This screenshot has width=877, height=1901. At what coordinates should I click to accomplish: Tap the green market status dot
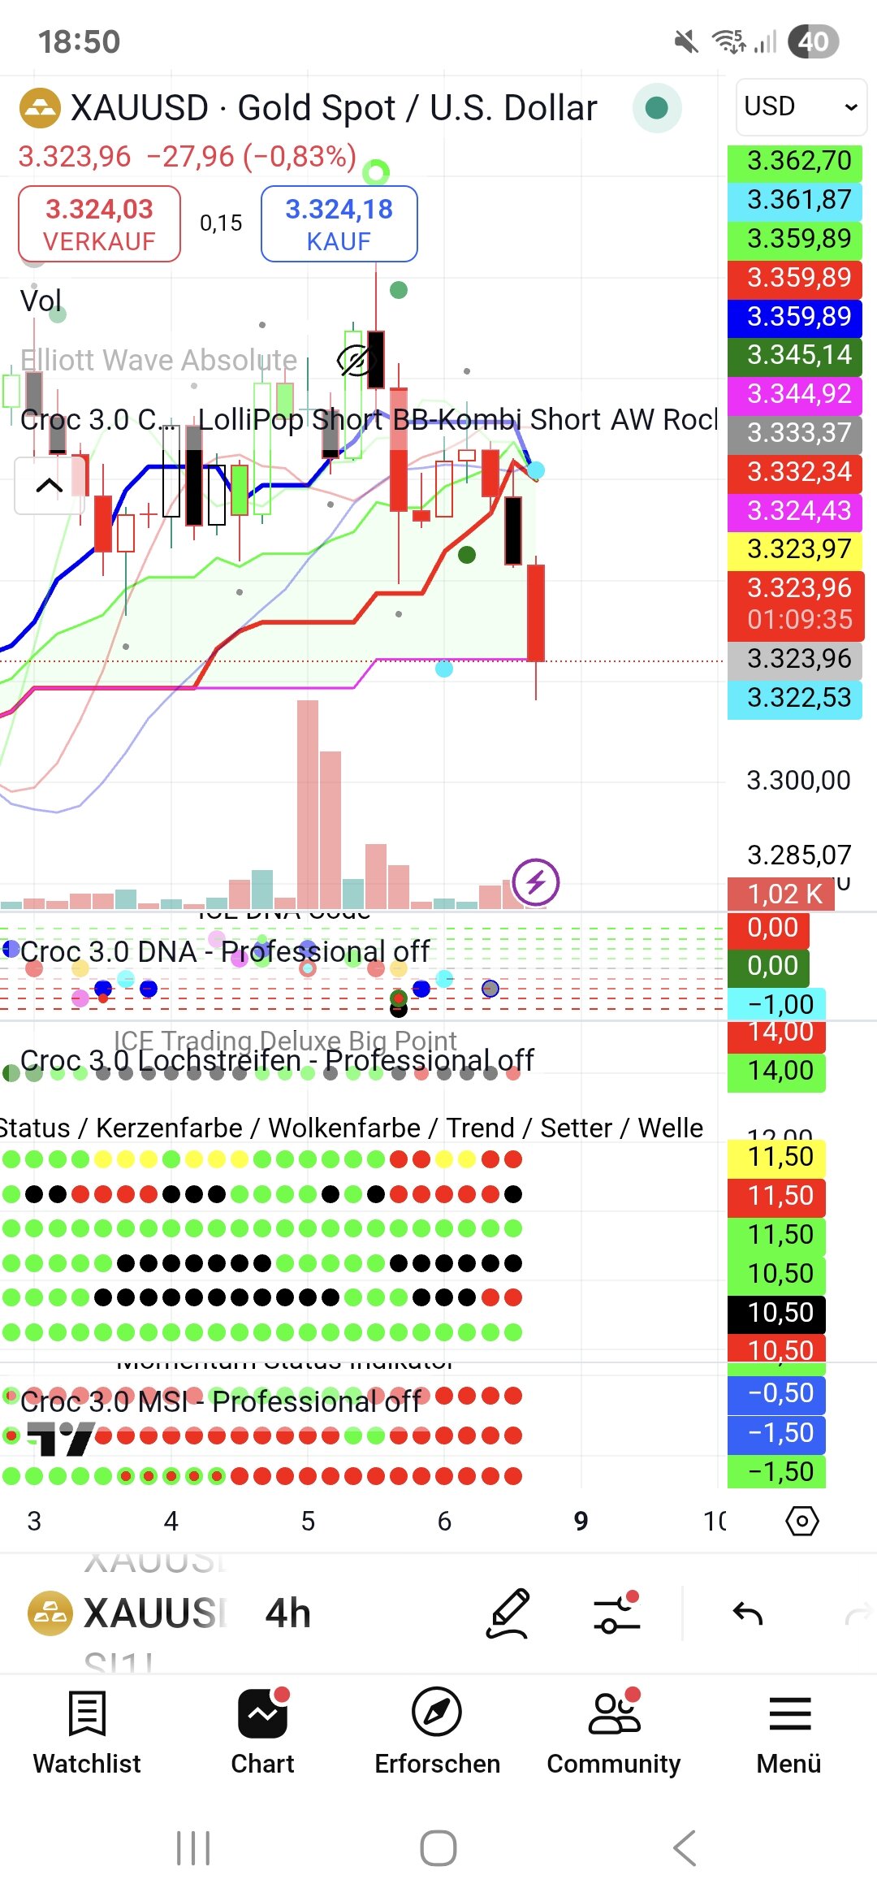(x=656, y=108)
